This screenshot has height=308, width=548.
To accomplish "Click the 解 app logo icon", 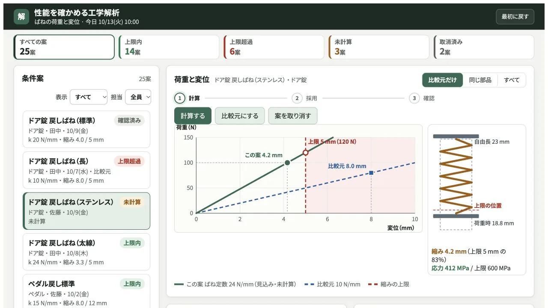I will (21, 17).
